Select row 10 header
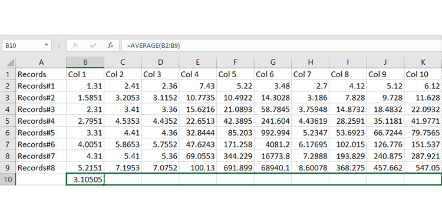Image resolution: width=442 pixels, height=221 pixels. point(8,180)
